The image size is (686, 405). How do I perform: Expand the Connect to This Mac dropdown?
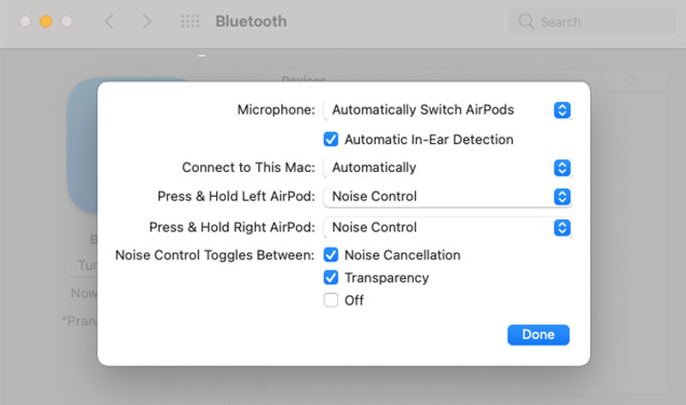coord(447,168)
